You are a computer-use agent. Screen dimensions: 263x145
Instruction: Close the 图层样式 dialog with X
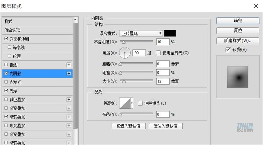click(256, 6)
